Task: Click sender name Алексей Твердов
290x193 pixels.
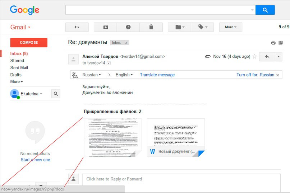Action: point(100,57)
